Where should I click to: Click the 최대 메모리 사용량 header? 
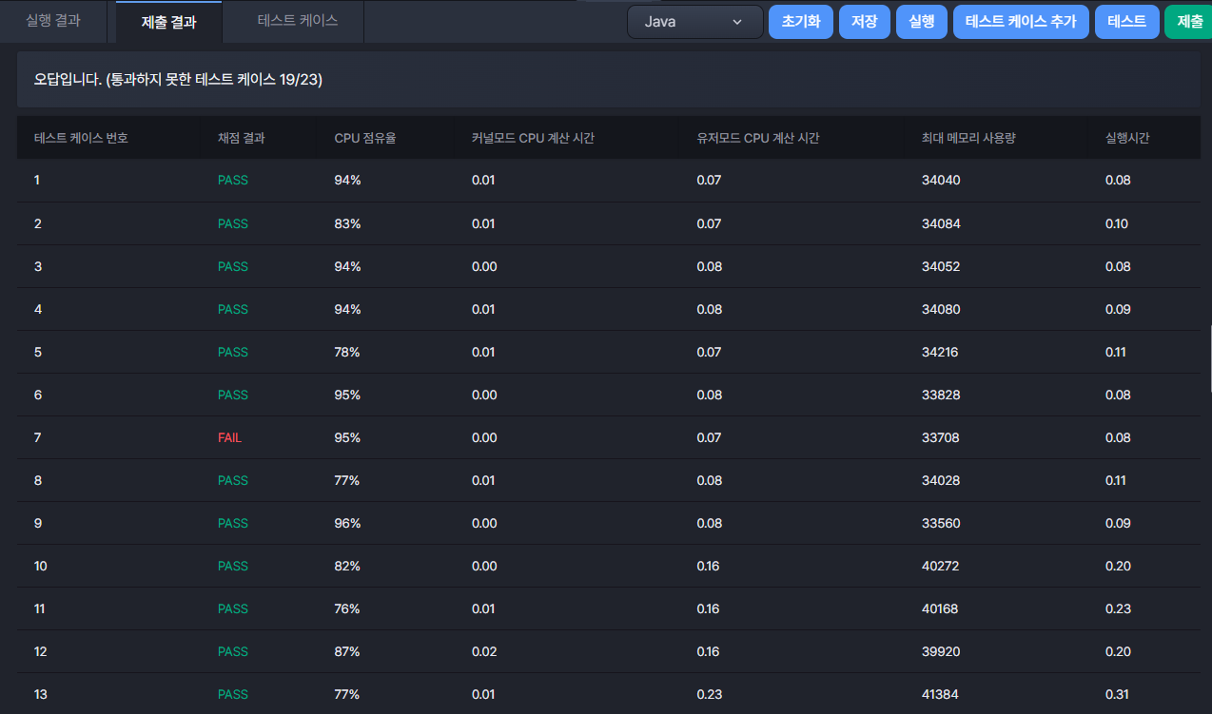click(x=968, y=138)
